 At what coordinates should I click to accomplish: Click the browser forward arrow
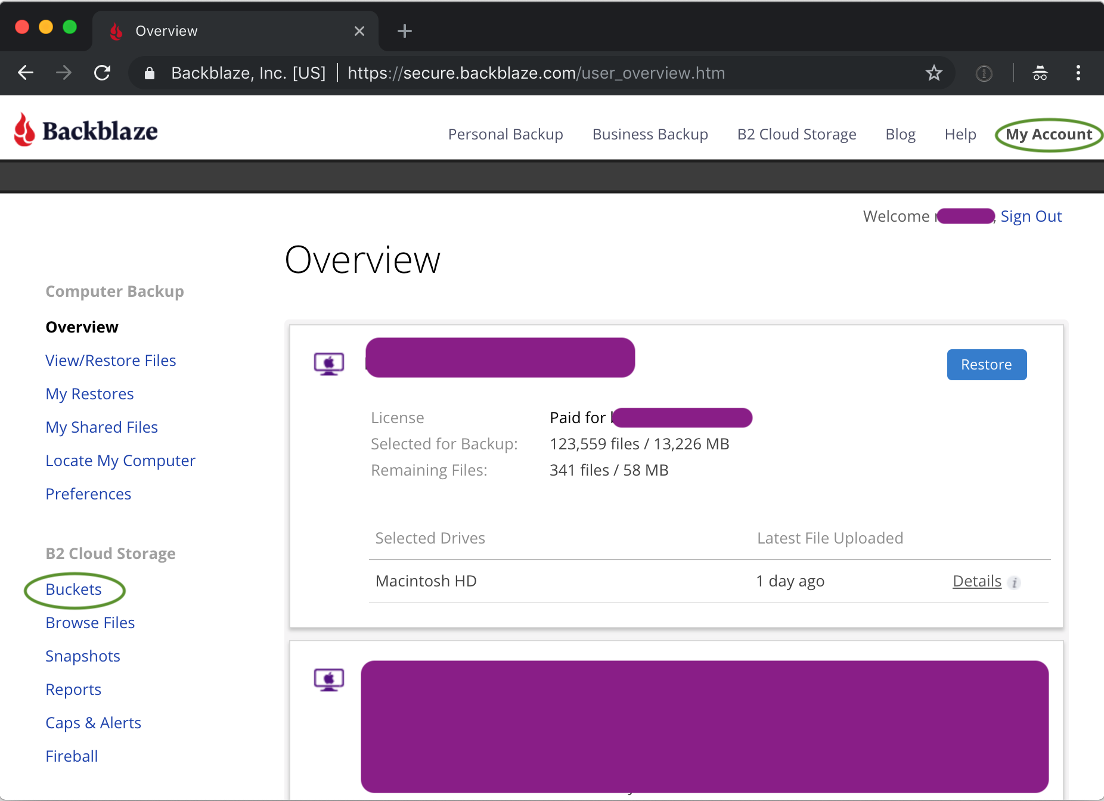(64, 73)
